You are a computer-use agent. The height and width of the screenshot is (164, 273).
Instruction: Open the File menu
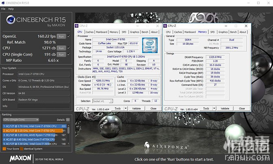click(3, 9)
